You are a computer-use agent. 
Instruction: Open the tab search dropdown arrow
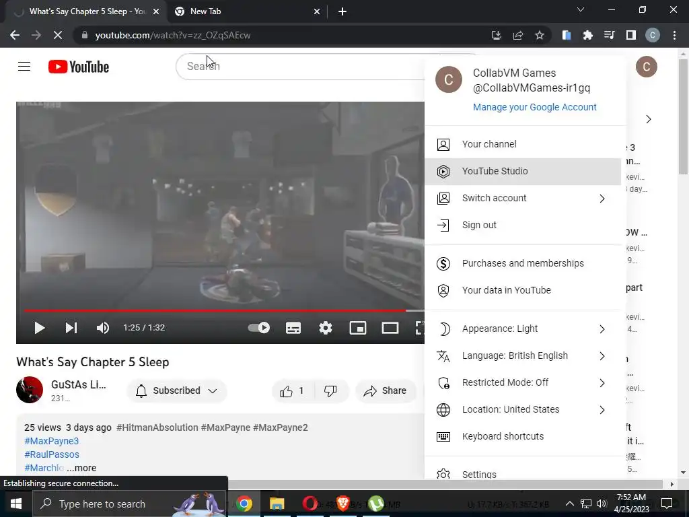(x=581, y=9)
